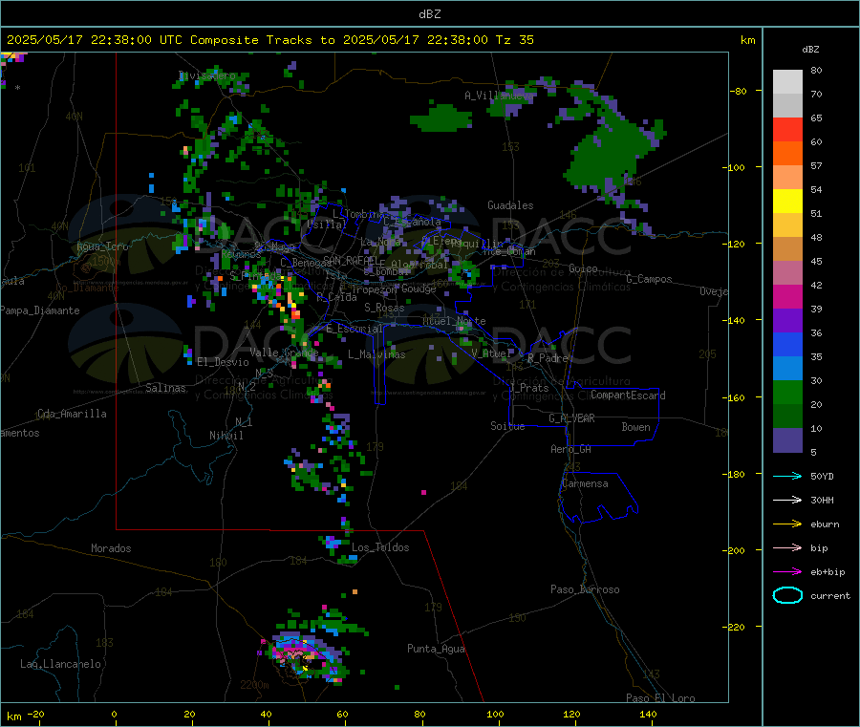
Task: Click the S_Rosas location label
Action: pos(384,309)
